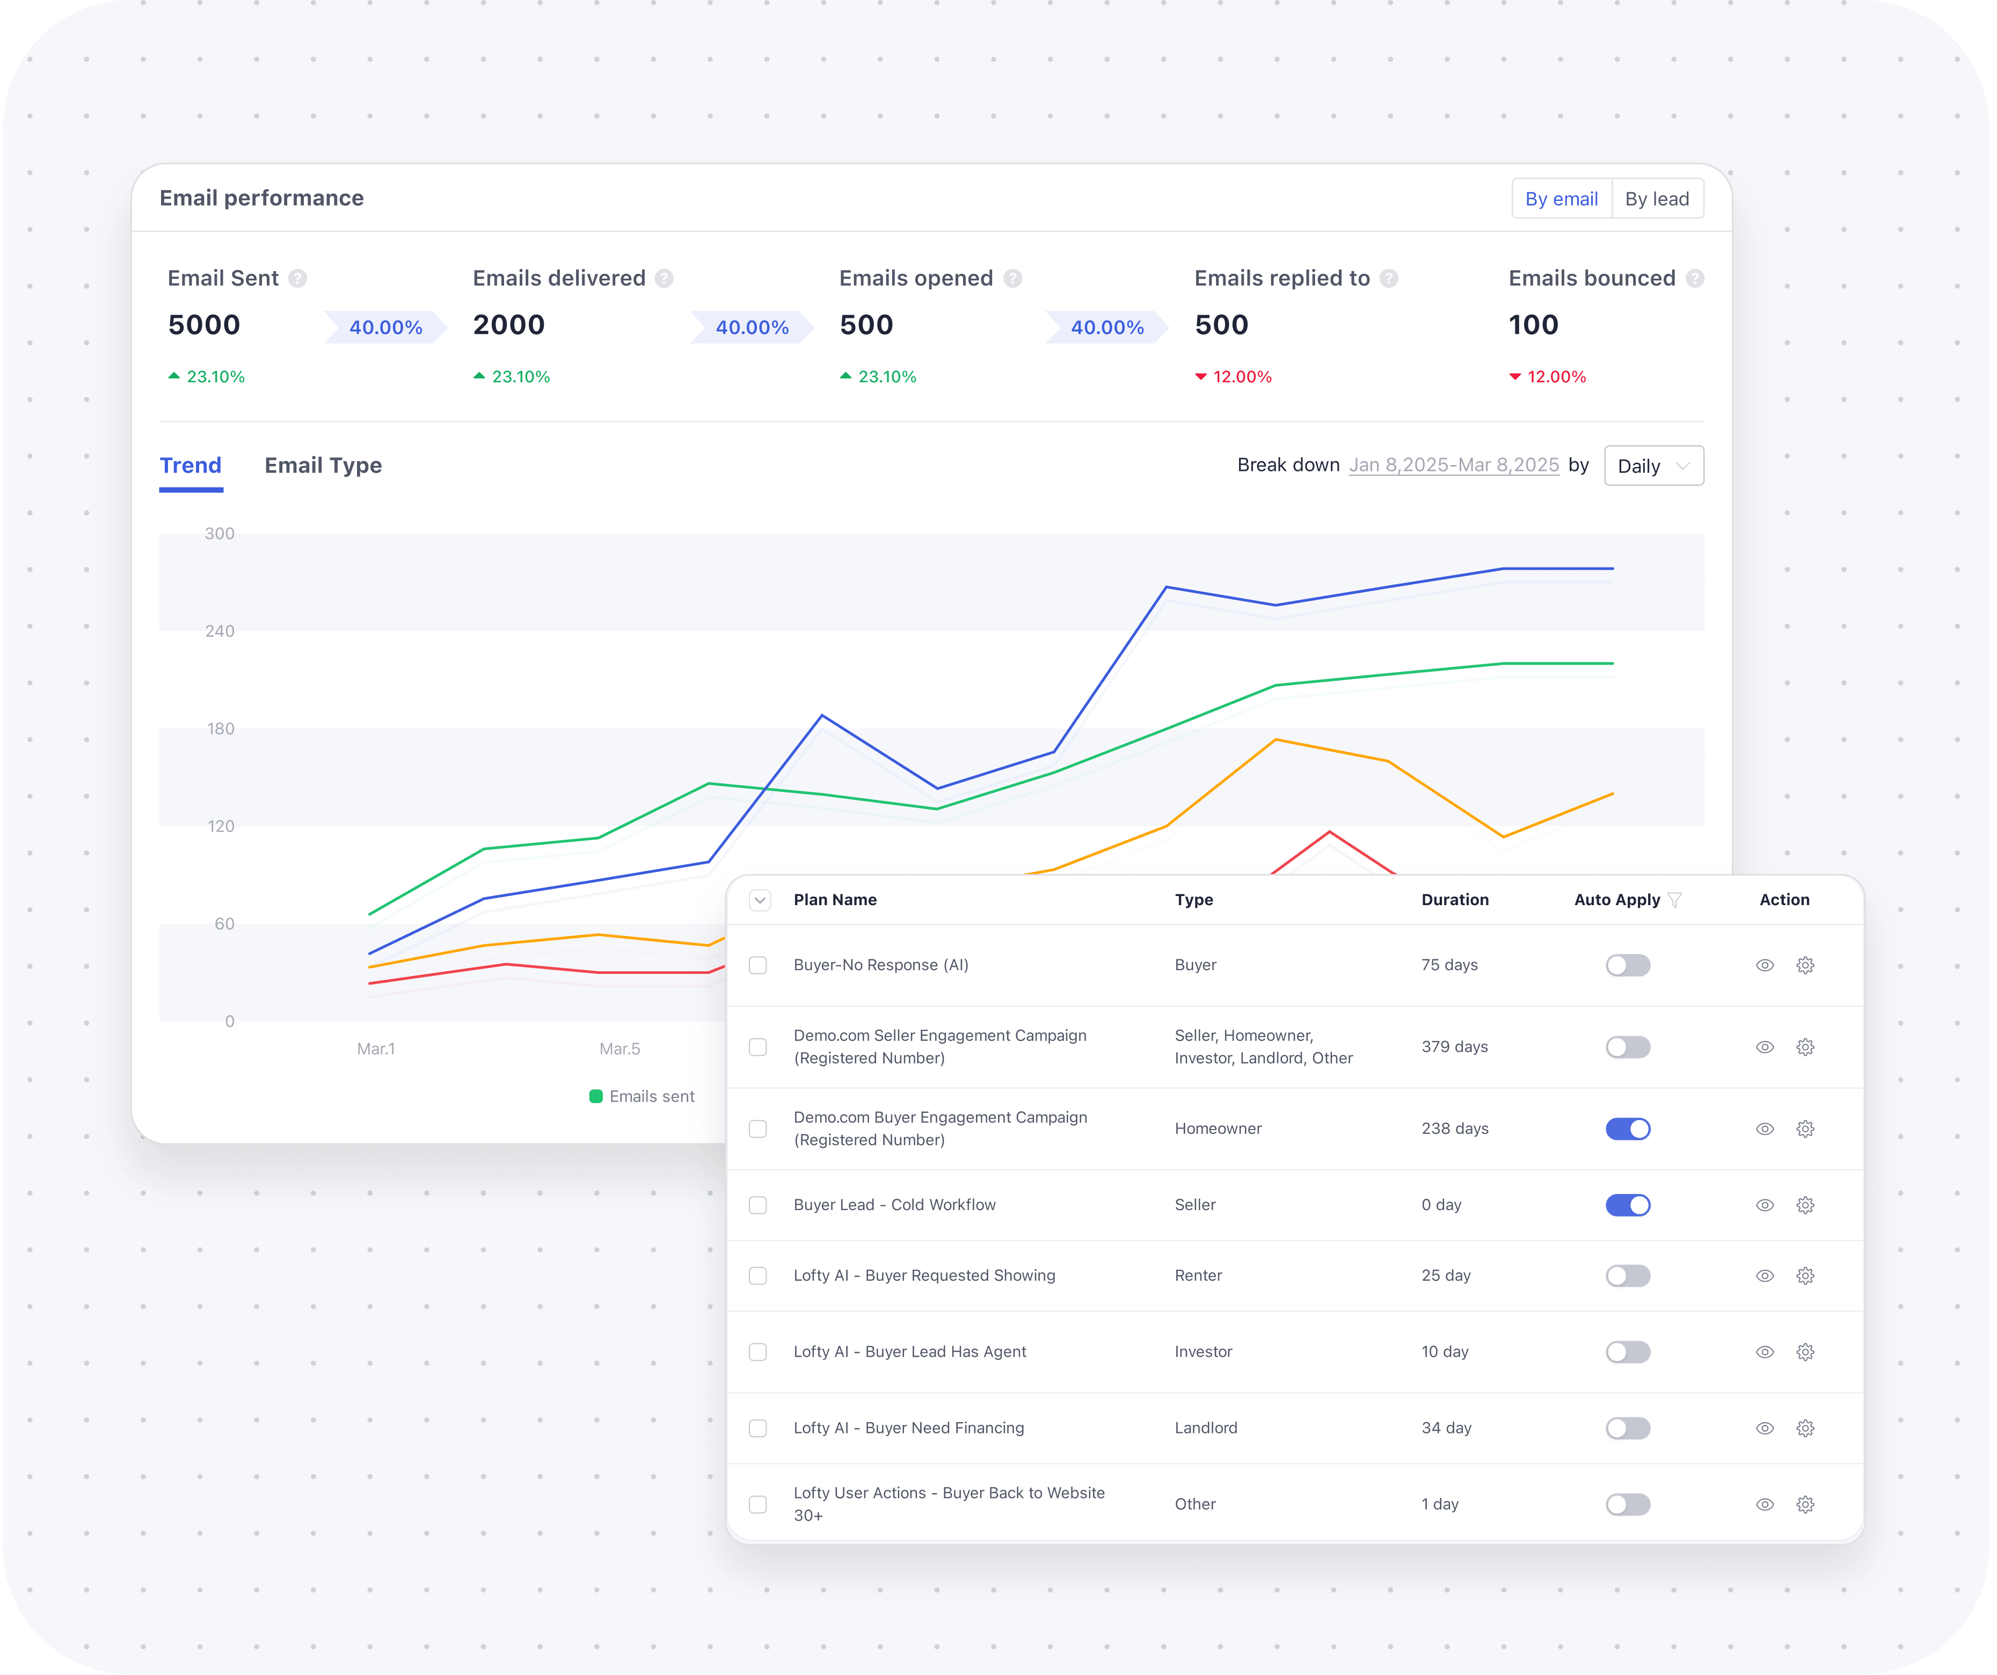Check the Buyer Need Financing row checkbox
This screenshot has width=1997, height=1675.
pos(758,1428)
